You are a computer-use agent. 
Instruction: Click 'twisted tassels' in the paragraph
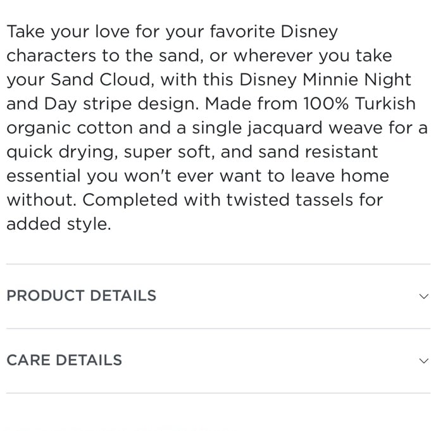point(289,200)
